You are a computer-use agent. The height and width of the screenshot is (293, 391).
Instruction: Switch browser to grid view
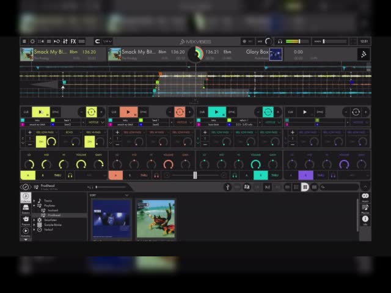click(305, 187)
